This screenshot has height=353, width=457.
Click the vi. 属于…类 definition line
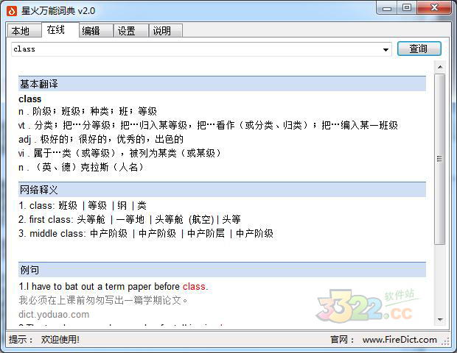click(119, 153)
